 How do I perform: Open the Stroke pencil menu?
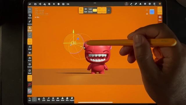tap(131, 4)
